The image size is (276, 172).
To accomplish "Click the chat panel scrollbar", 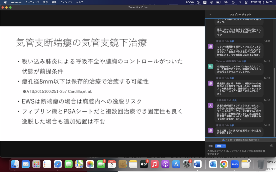I will coord(274,102).
